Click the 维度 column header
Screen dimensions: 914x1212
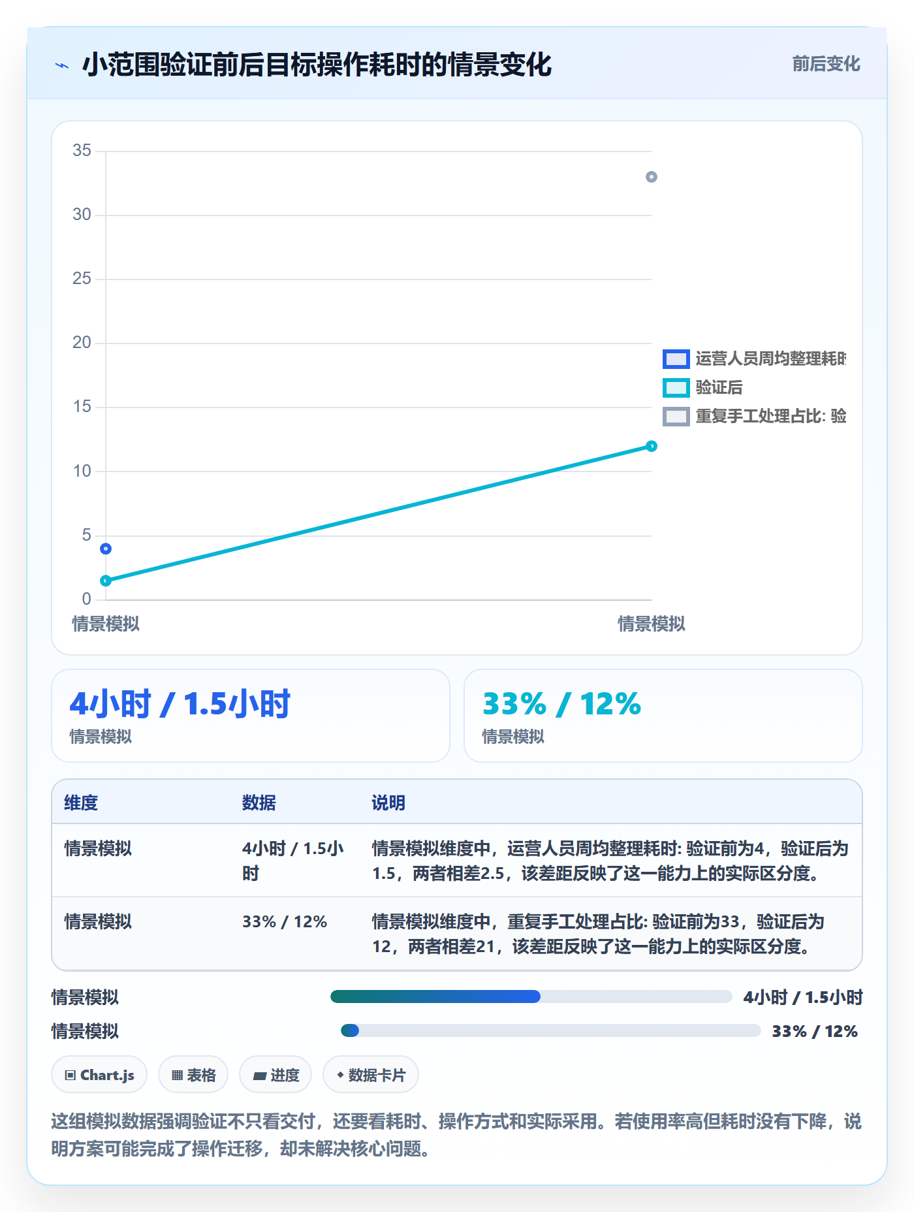pos(81,803)
